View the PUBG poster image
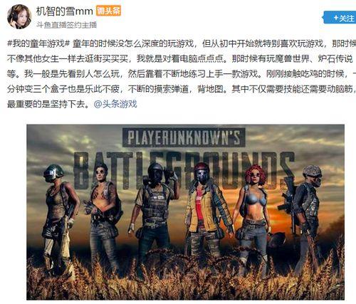Image resolution: width=356 pixels, height=304 pixels. pos(185,212)
